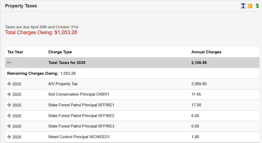Click the Annual Charges column header
This screenshot has width=262, height=143.
point(206,52)
